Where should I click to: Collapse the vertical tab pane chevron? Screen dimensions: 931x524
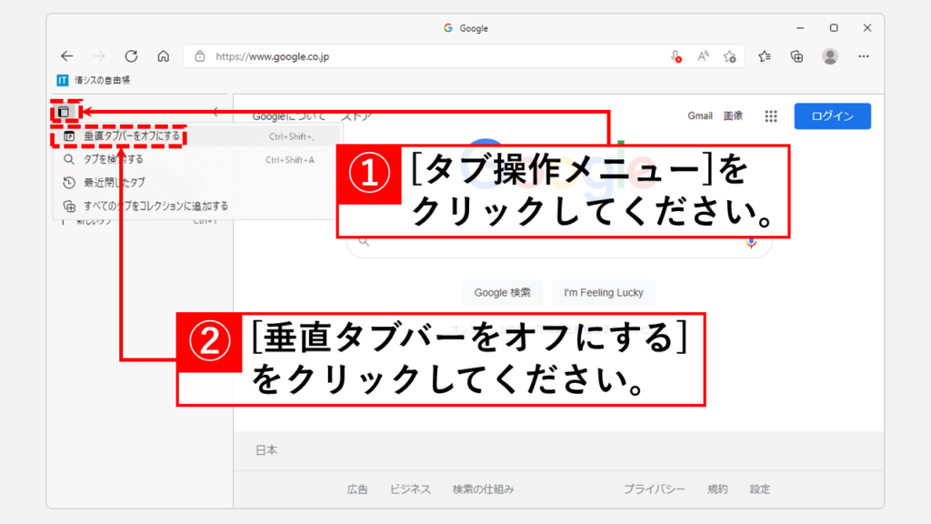[215, 113]
